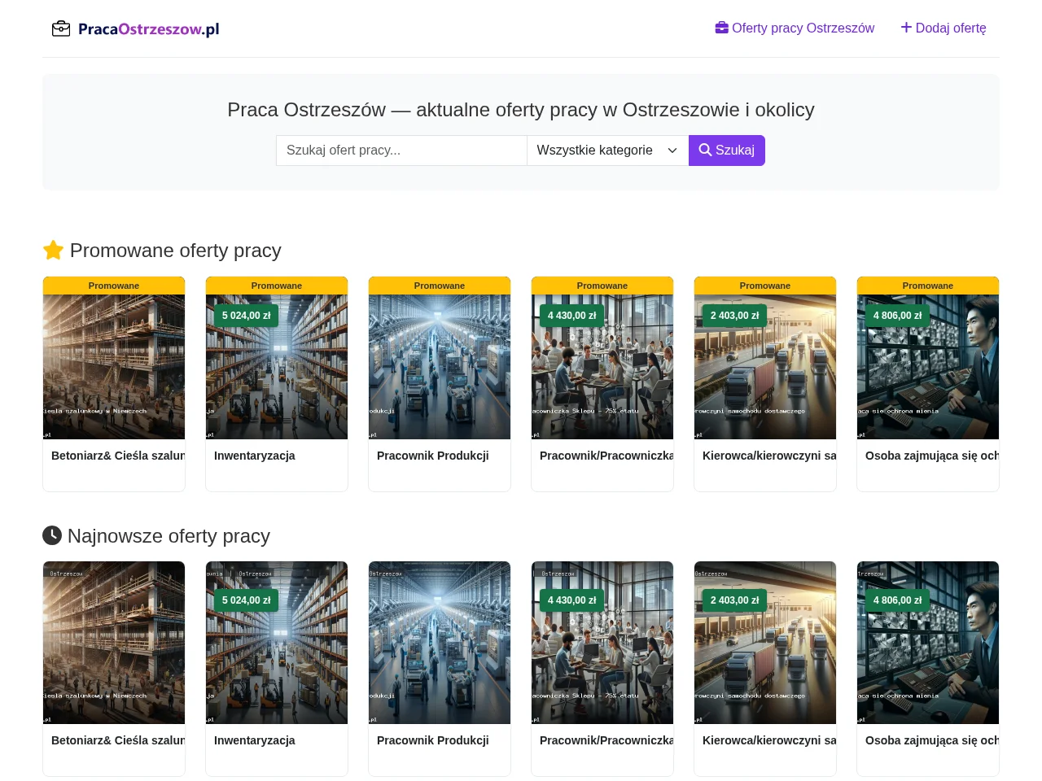Open the Oferty pracy Ostrzeszów link
The image size is (1042, 781).
point(795,28)
